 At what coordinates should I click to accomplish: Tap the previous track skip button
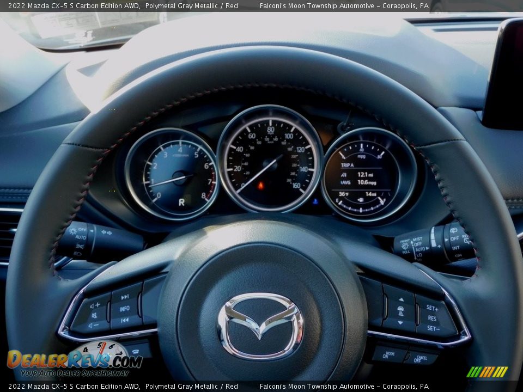point(124,320)
